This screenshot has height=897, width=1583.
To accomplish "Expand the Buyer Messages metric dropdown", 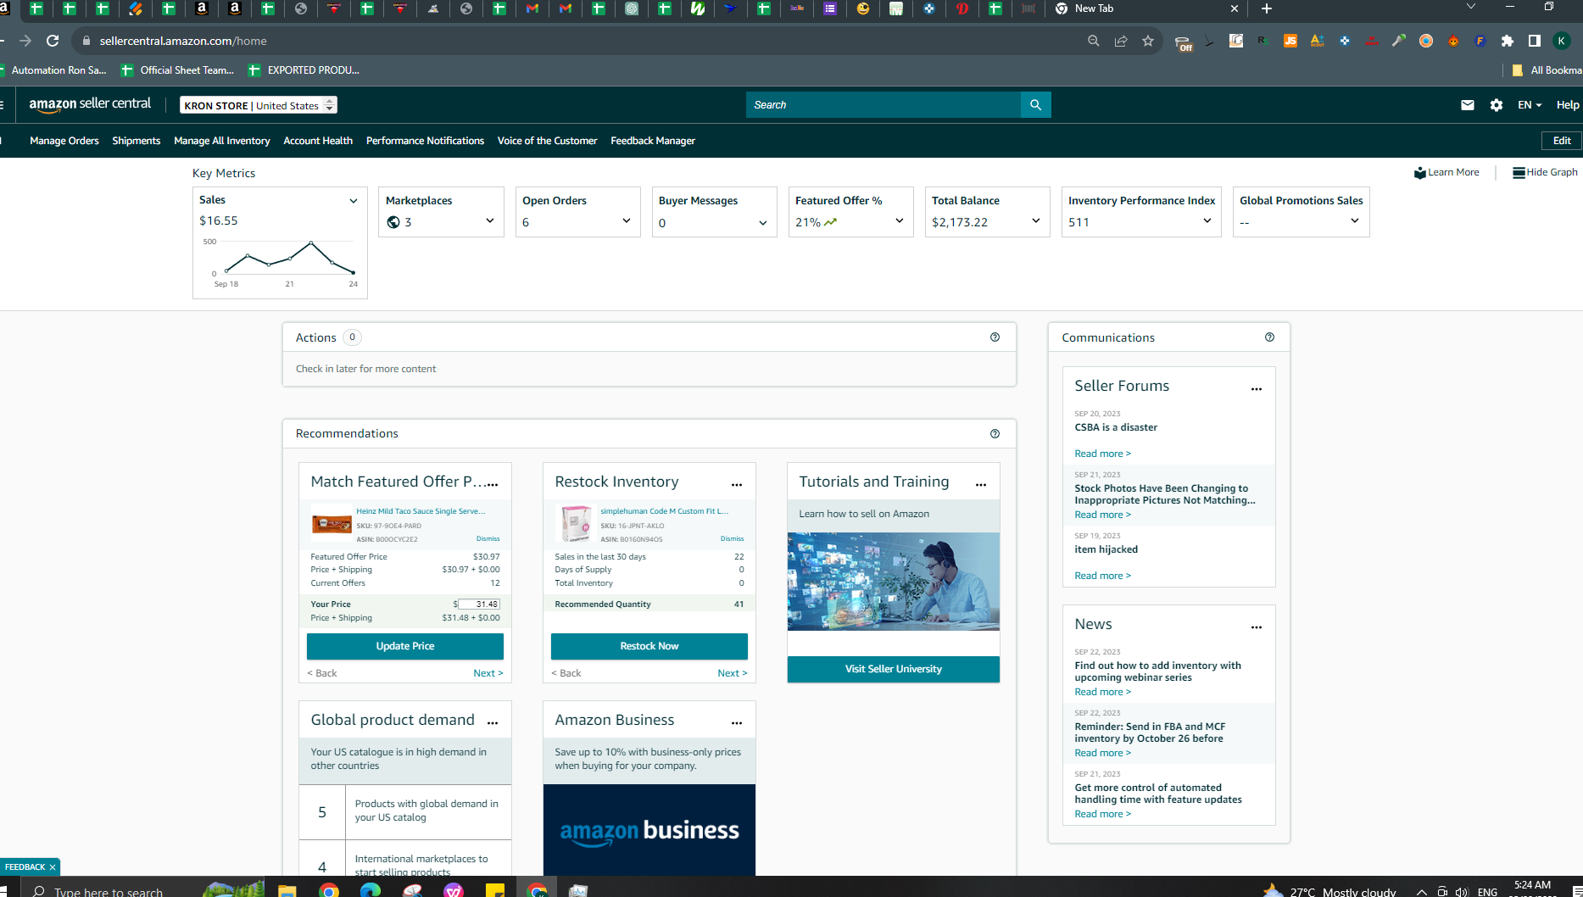I will pyautogui.click(x=763, y=223).
